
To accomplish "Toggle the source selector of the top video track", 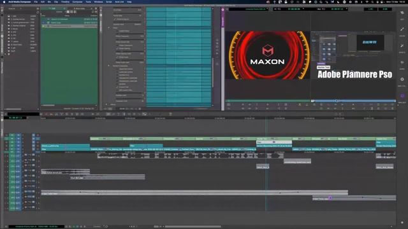I will pyautogui.click(x=11, y=135).
